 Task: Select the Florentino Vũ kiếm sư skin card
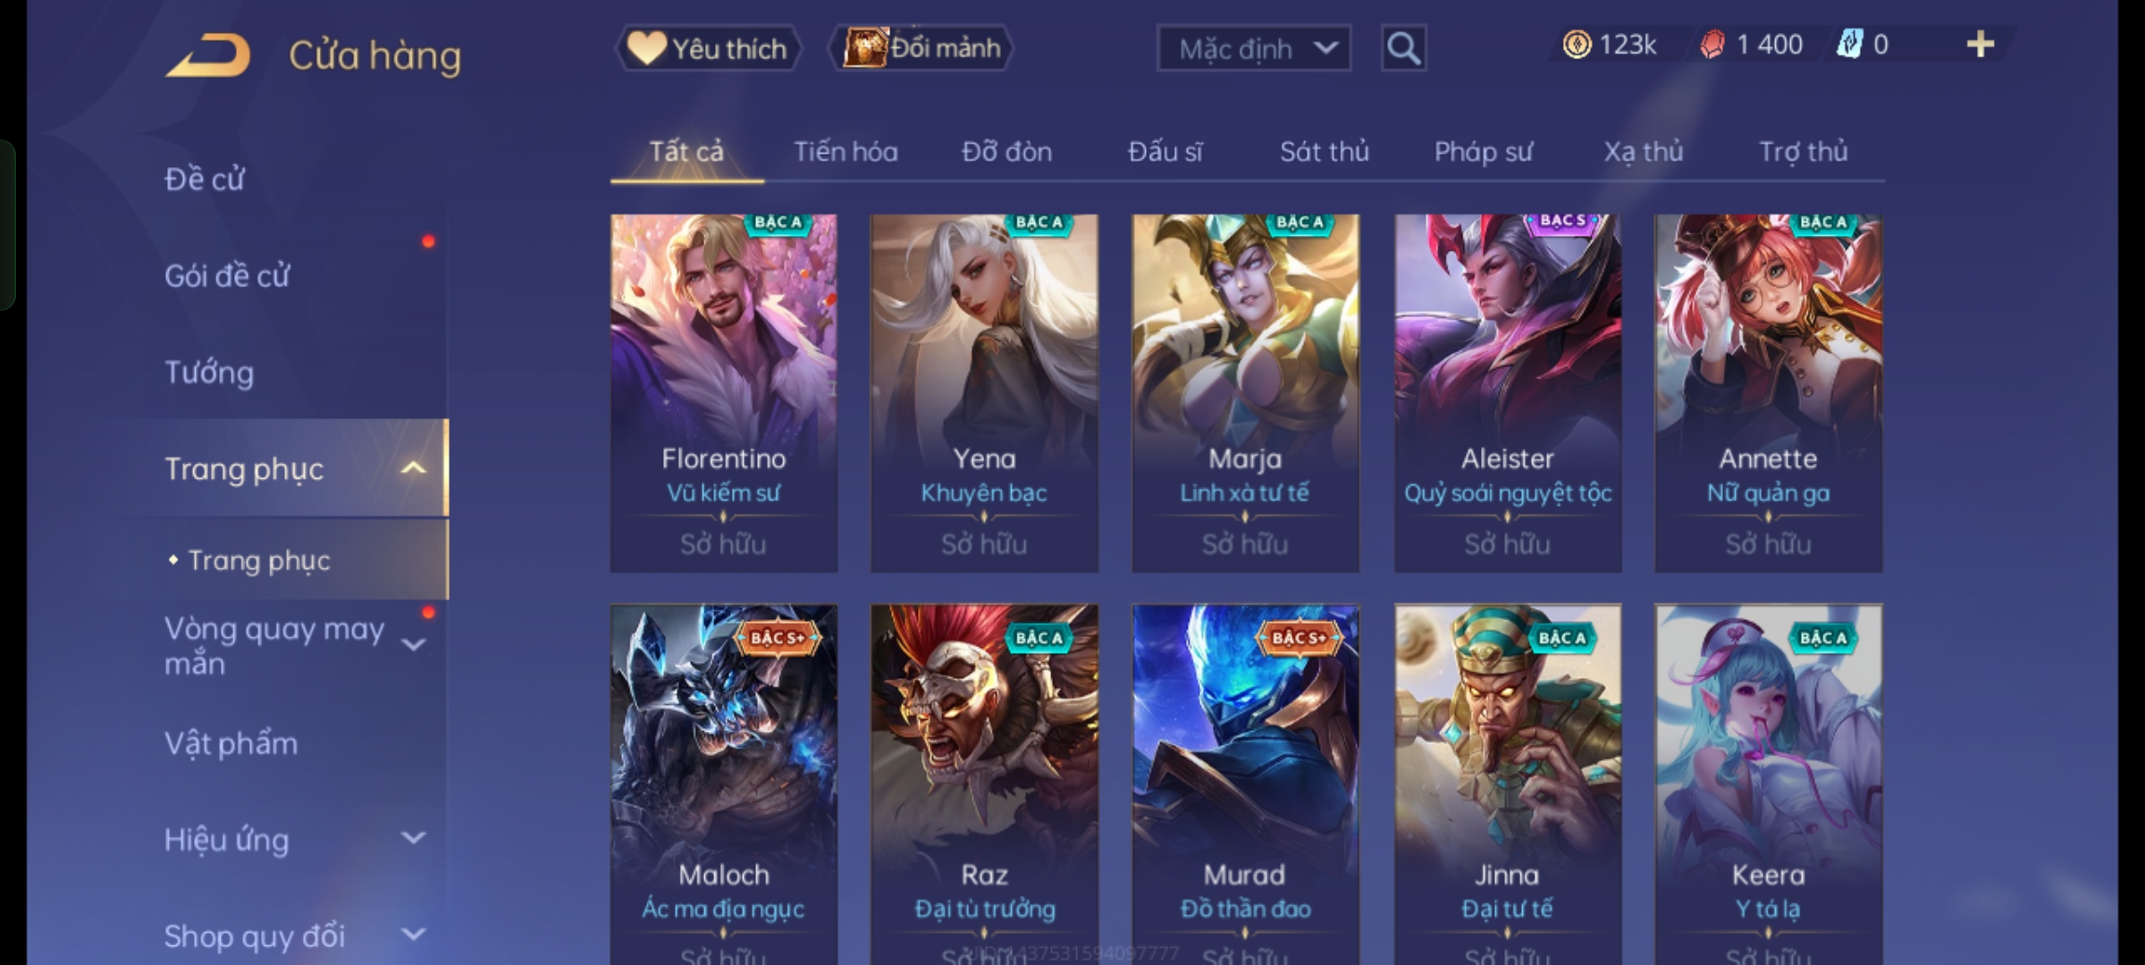[723, 393]
